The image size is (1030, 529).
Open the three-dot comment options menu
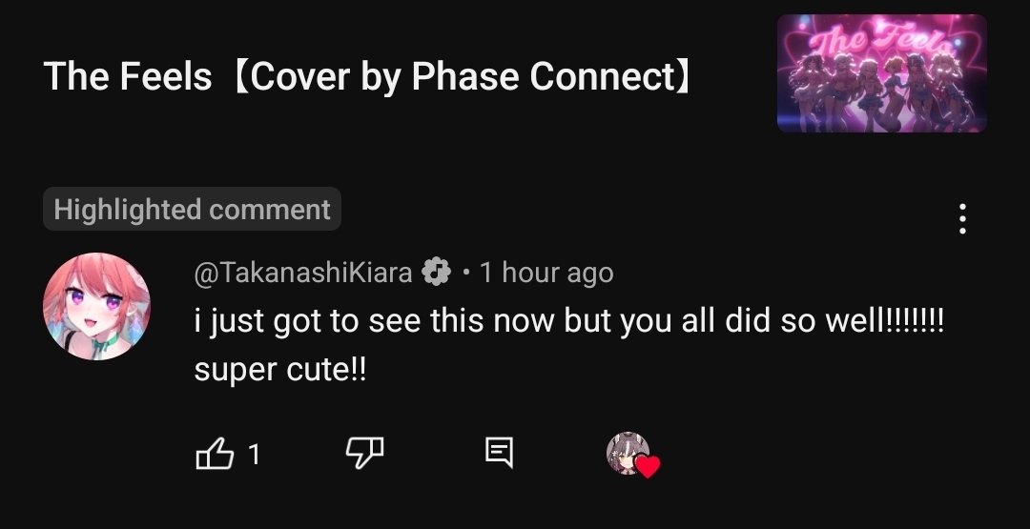coord(962,219)
